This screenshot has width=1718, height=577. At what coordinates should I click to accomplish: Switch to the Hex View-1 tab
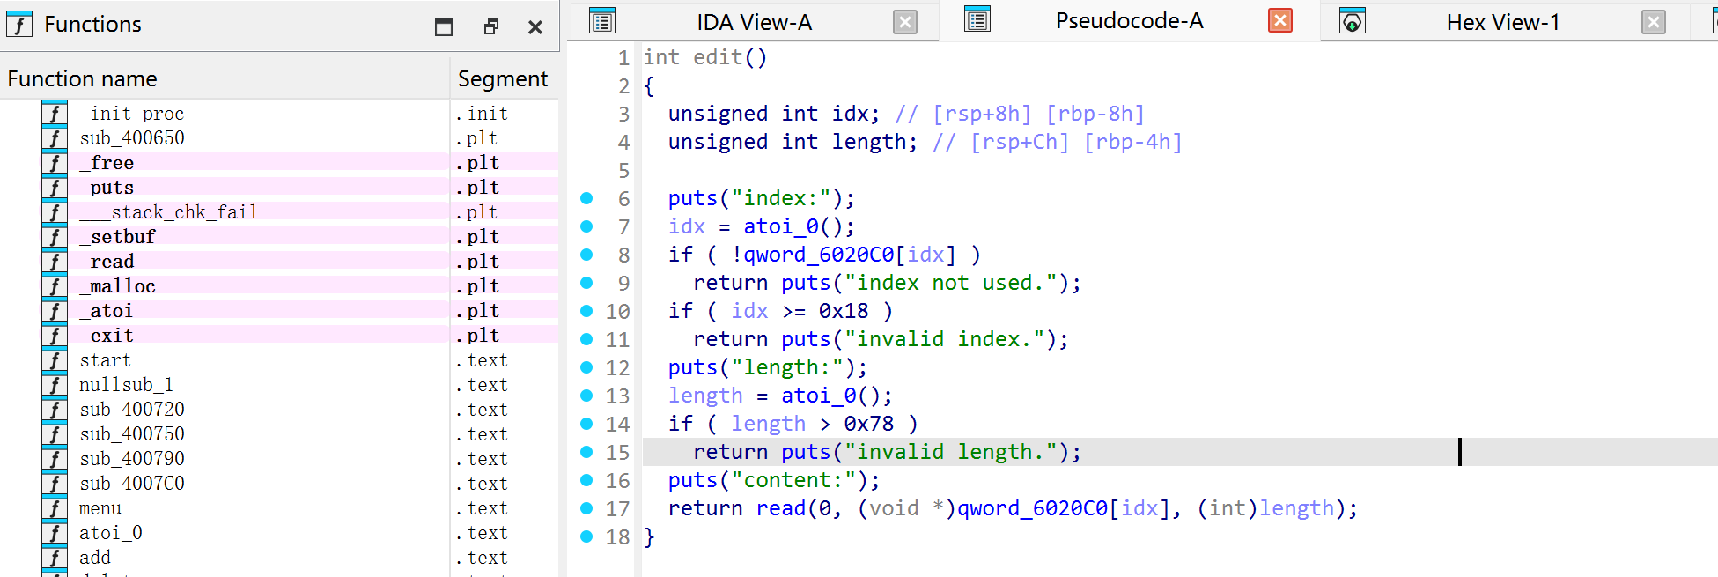1503,22
